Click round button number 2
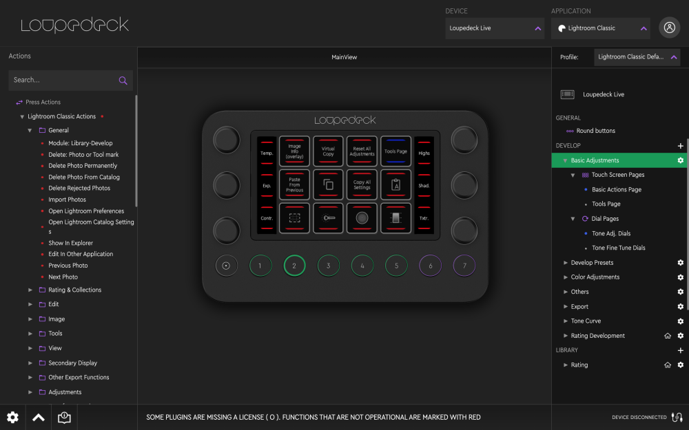Viewport: 689px width, 430px height. click(x=294, y=266)
